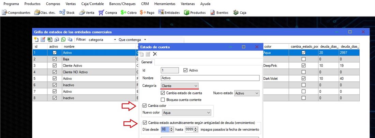The width and height of the screenshot is (375, 138).
Task: Open the Productos menu
Action: click(x=32, y=4)
